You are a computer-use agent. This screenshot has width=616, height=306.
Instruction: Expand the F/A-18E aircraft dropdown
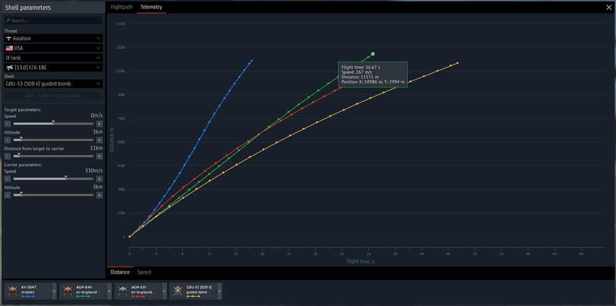point(54,68)
